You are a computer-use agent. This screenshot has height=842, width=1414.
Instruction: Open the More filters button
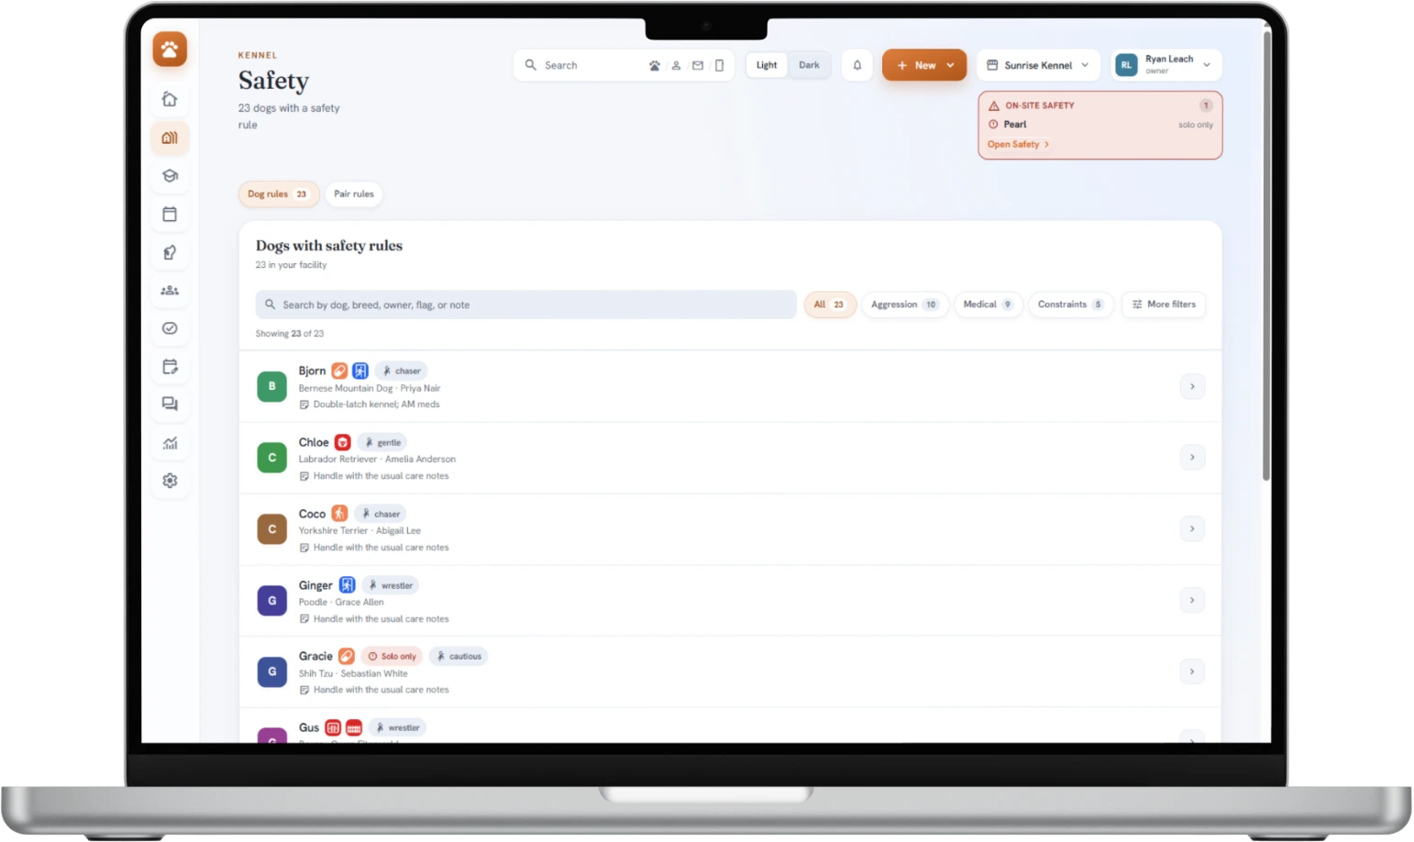click(x=1164, y=305)
